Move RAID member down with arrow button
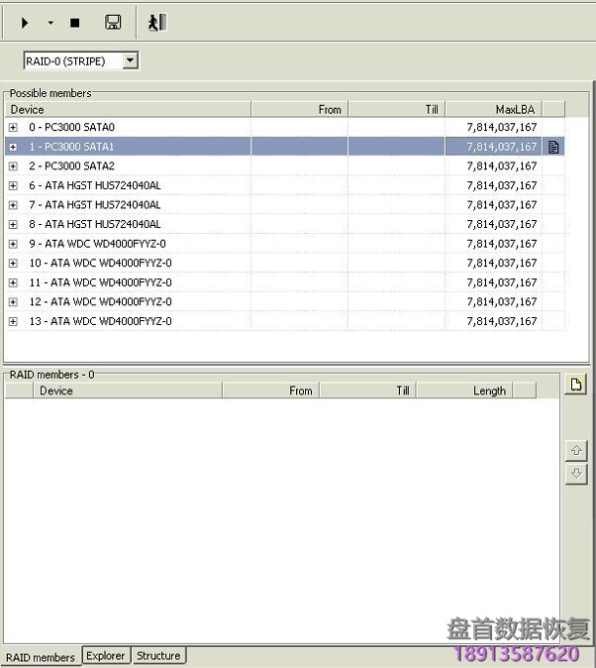This screenshot has height=668, width=596. coord(576,474)
